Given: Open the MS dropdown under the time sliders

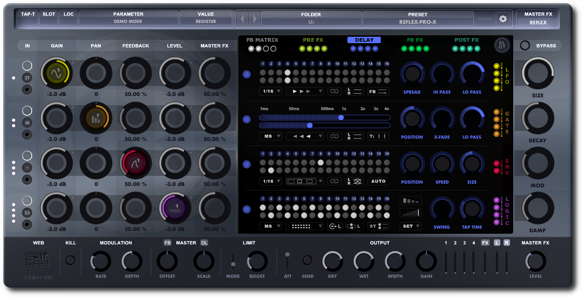Looking at the screenshot, I should point(271,136).
